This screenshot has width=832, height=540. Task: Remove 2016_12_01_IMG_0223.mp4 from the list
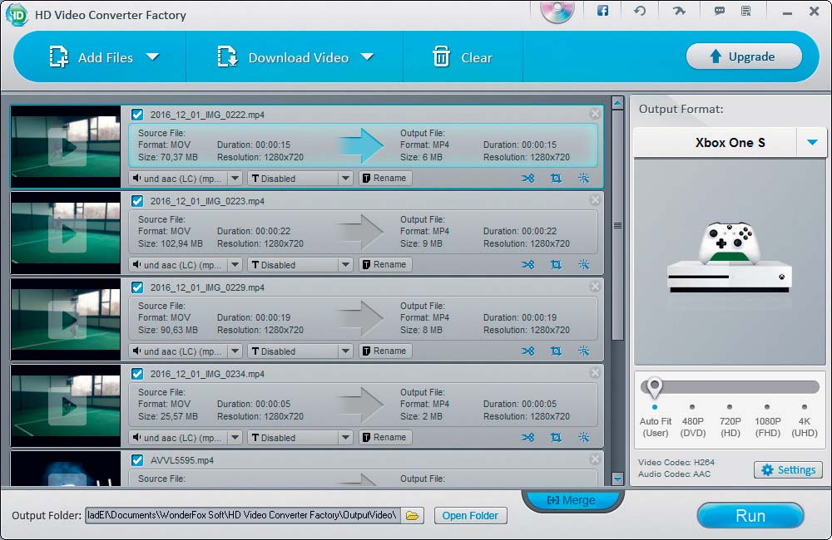595,199
